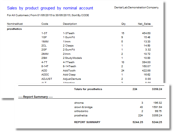Click the code '1-3T'
The width and height of the screenshot is (174, 133).
point(44,33)
